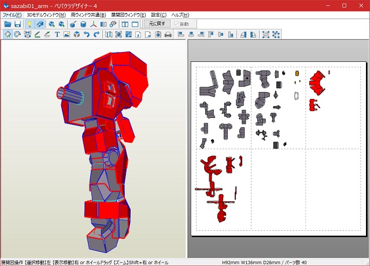Screen dimensions: 370x266
Task: Click the arrange parts layout icon
Action: pyautogui.click(x=128, y=35)
